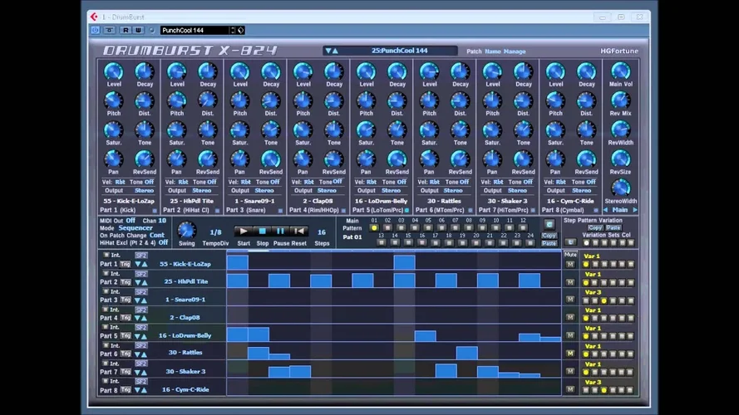Image resolution: width=739 pixels, height=415 pixels.
Task: Click the Swing knob
Action: click(187, 231)
